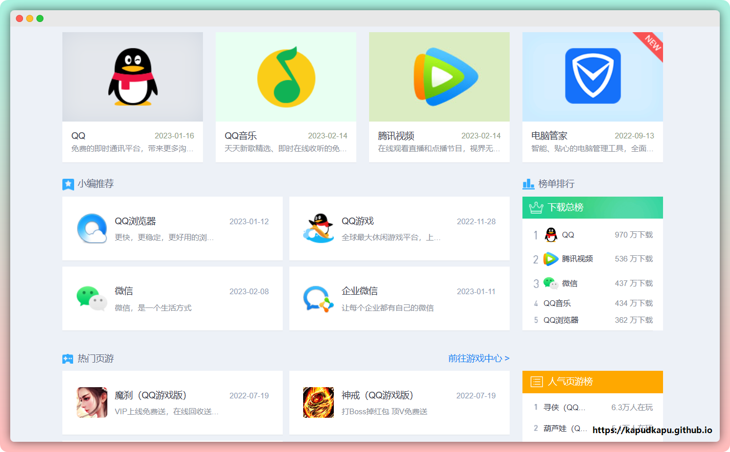The image size is (730, 452).
Task: Select the 企业微信 icon
Action: click(x=318, y=298)
